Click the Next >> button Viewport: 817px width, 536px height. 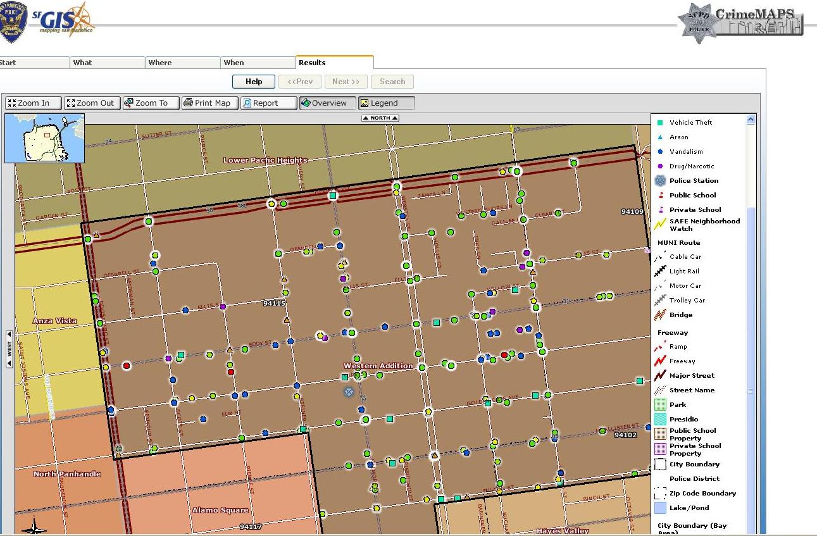pyautogui.click(x=346, y=82)
